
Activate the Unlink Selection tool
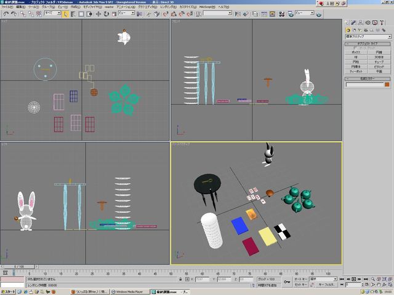coord(31,14)
